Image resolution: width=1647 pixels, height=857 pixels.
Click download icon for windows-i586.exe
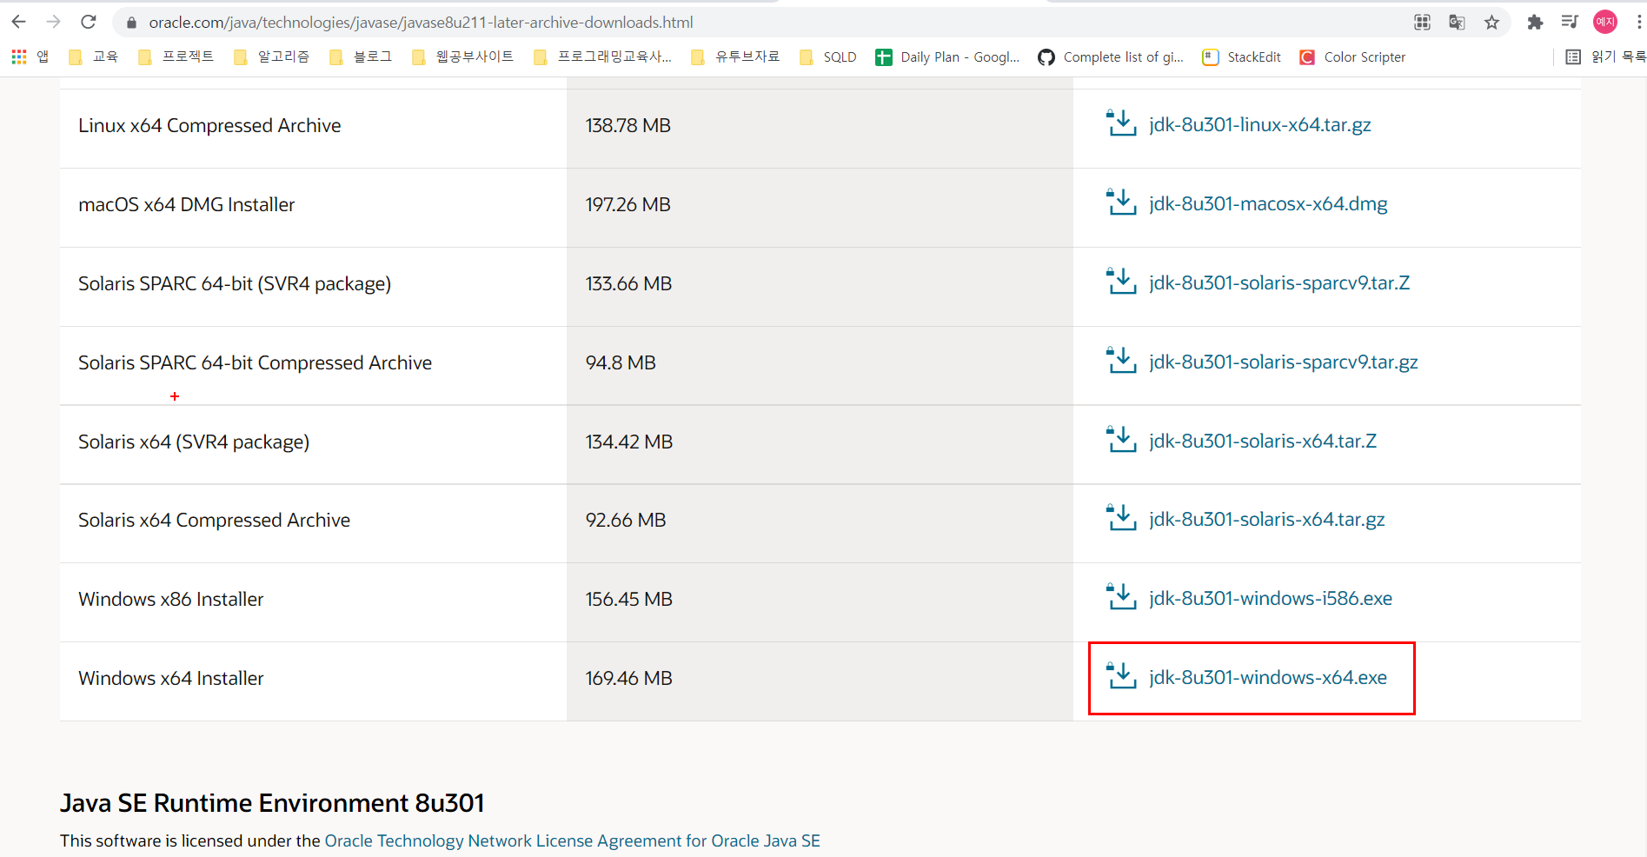(x=1121, y=596)
